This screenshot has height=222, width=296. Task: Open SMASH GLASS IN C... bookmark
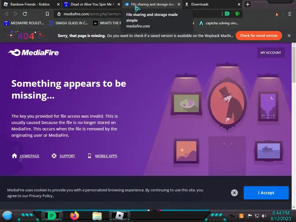68,23
